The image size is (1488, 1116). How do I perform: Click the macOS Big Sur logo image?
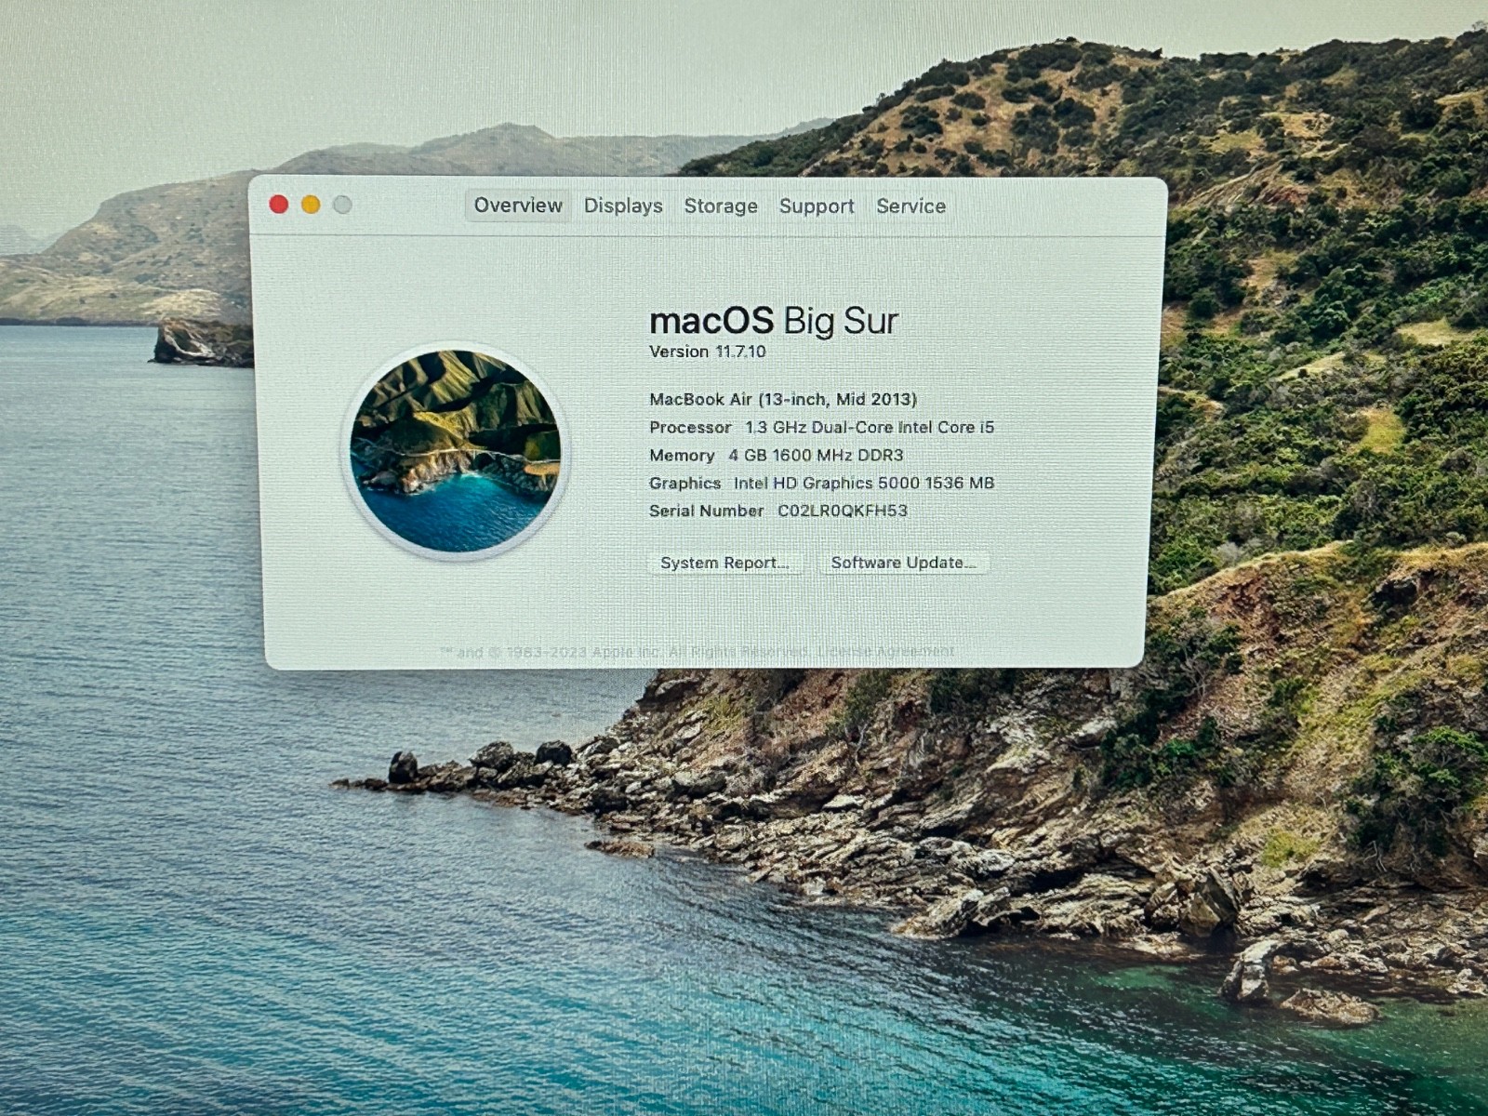[x=455, y=451]
